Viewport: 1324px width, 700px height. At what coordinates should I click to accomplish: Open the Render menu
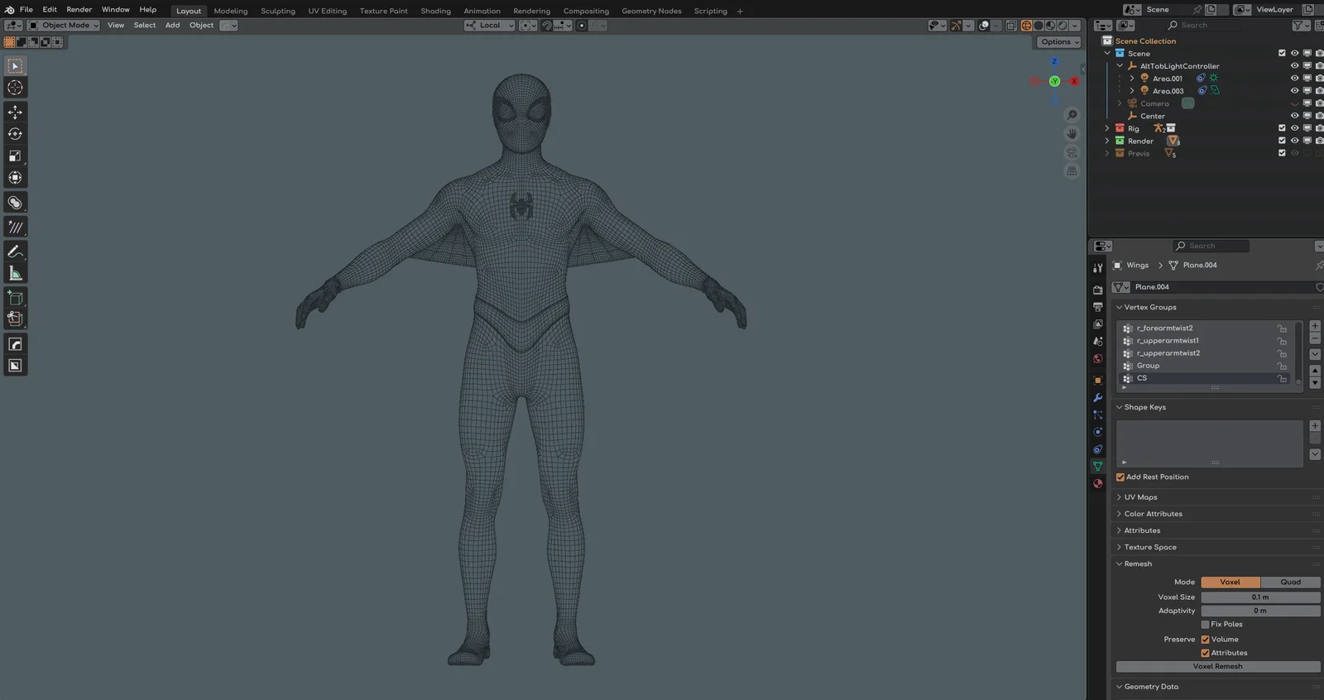(x=79, y=10)
